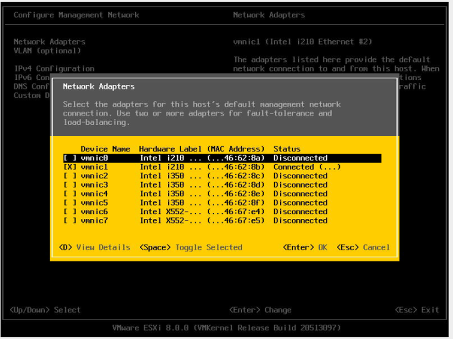Click MAC address (...46:67:e4)
The height and width of the screenshot is (339, 453).
click(236, 211)
